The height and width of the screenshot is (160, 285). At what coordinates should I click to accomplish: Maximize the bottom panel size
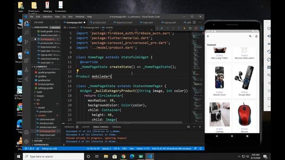(x=194, y=127)
